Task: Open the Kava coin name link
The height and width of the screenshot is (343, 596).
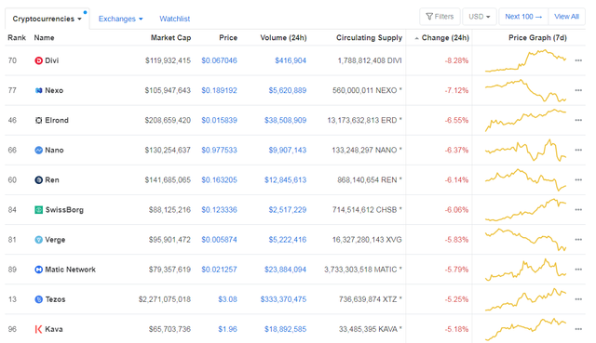Action: (54, 329)
